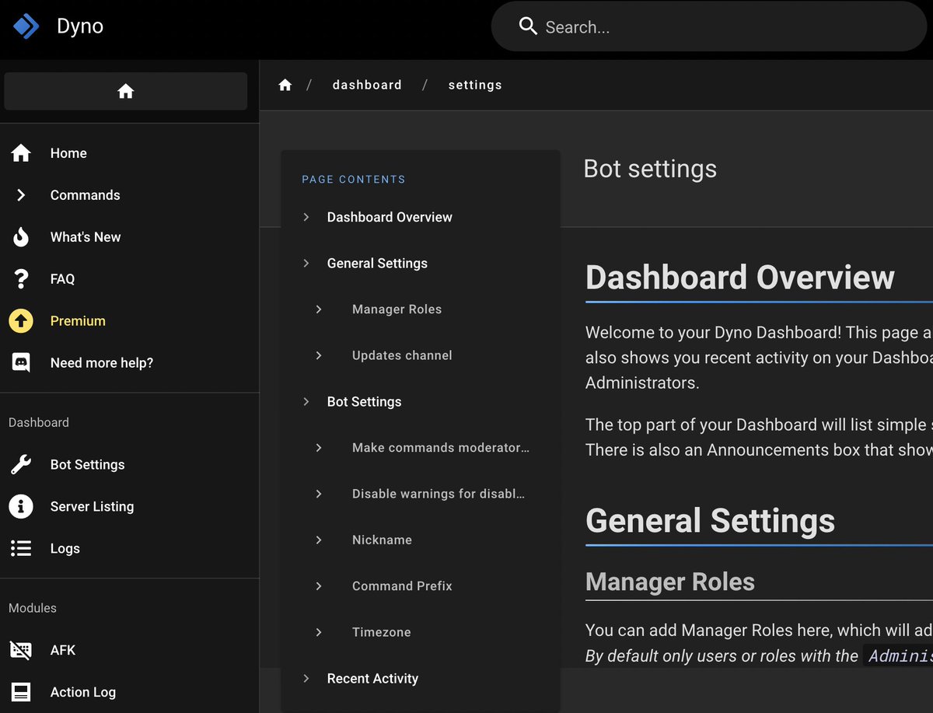Expand Nickname chevron in page contents
Image resolution: width=933 pixels, height=713 pixels.
[319, 540]
